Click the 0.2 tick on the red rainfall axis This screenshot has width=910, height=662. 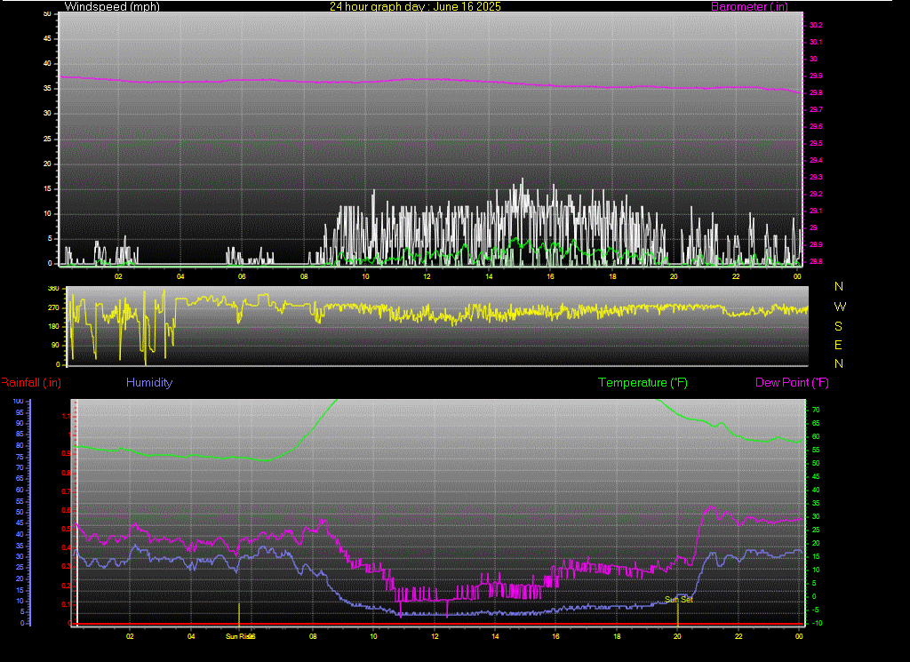66,586
